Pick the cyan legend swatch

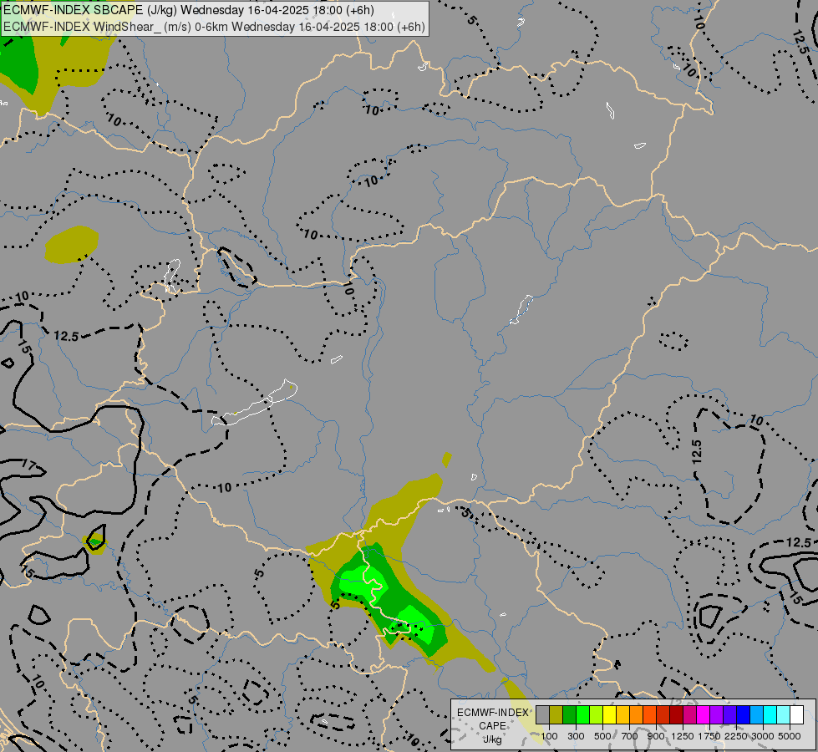[770, 715]
